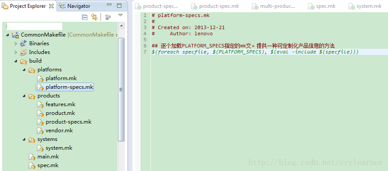Select platform-specs.mk in the tree
This screenshot has height=171, width=388.
[69, 87]
